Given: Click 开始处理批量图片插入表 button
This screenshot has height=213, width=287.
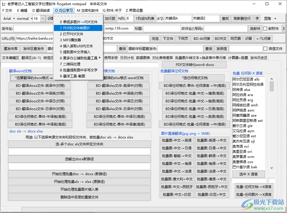Looking at the screenshot, I should pos(79,189).
